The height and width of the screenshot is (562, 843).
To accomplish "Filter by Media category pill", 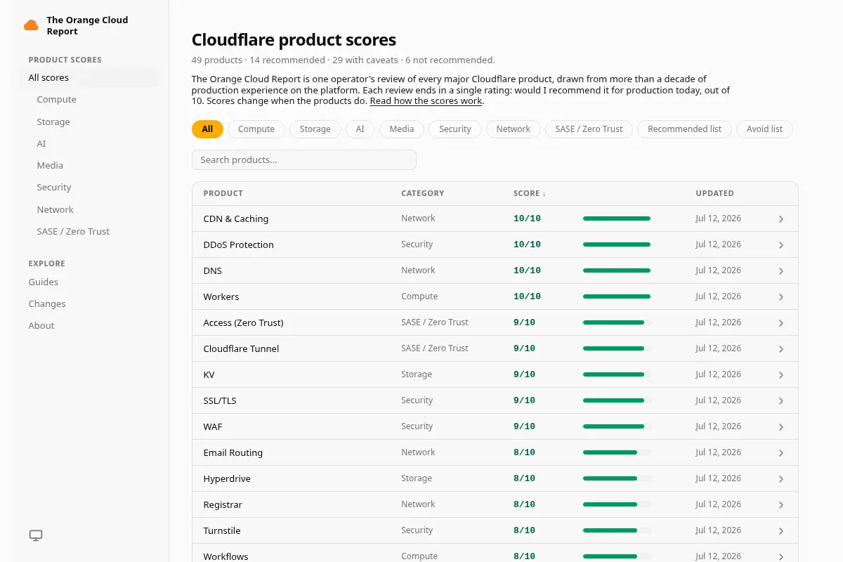I will [402, 129].
